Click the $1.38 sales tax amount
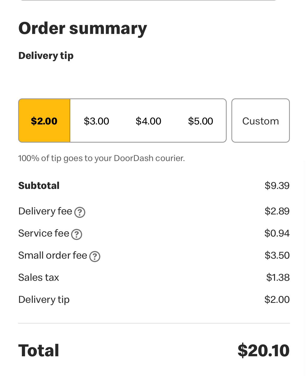 (278, 277)
